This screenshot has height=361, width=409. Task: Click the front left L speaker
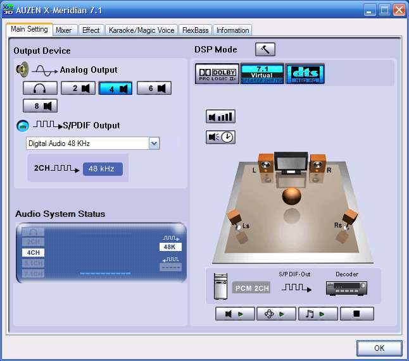click(x=265, y=164)
